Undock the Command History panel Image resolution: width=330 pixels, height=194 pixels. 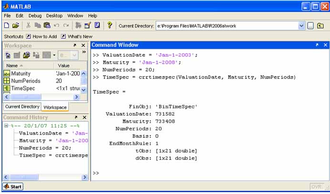tap(76, 117)
